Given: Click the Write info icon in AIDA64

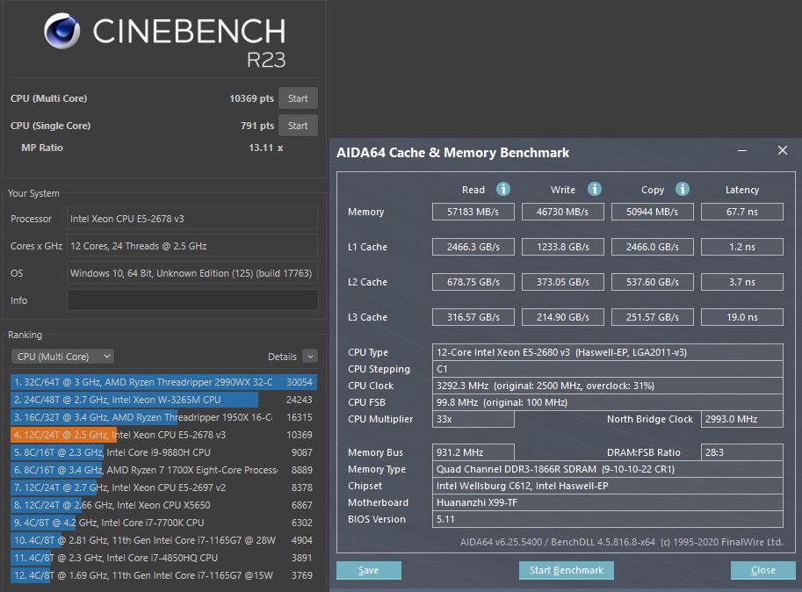Looking at the screenshot, I should (595, 189).
